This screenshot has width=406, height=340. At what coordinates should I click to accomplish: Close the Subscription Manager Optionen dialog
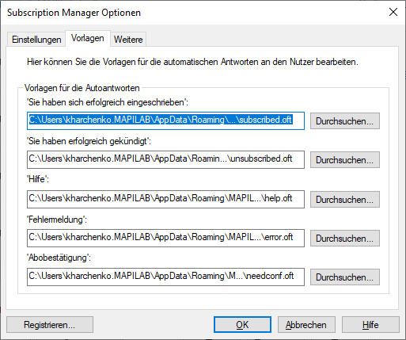point(393,12)
